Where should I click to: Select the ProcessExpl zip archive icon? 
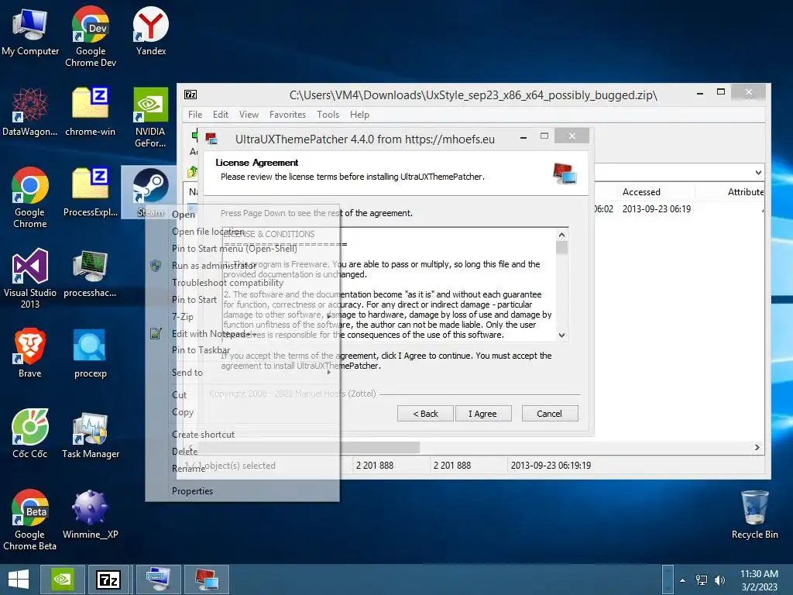coord(91,192)
